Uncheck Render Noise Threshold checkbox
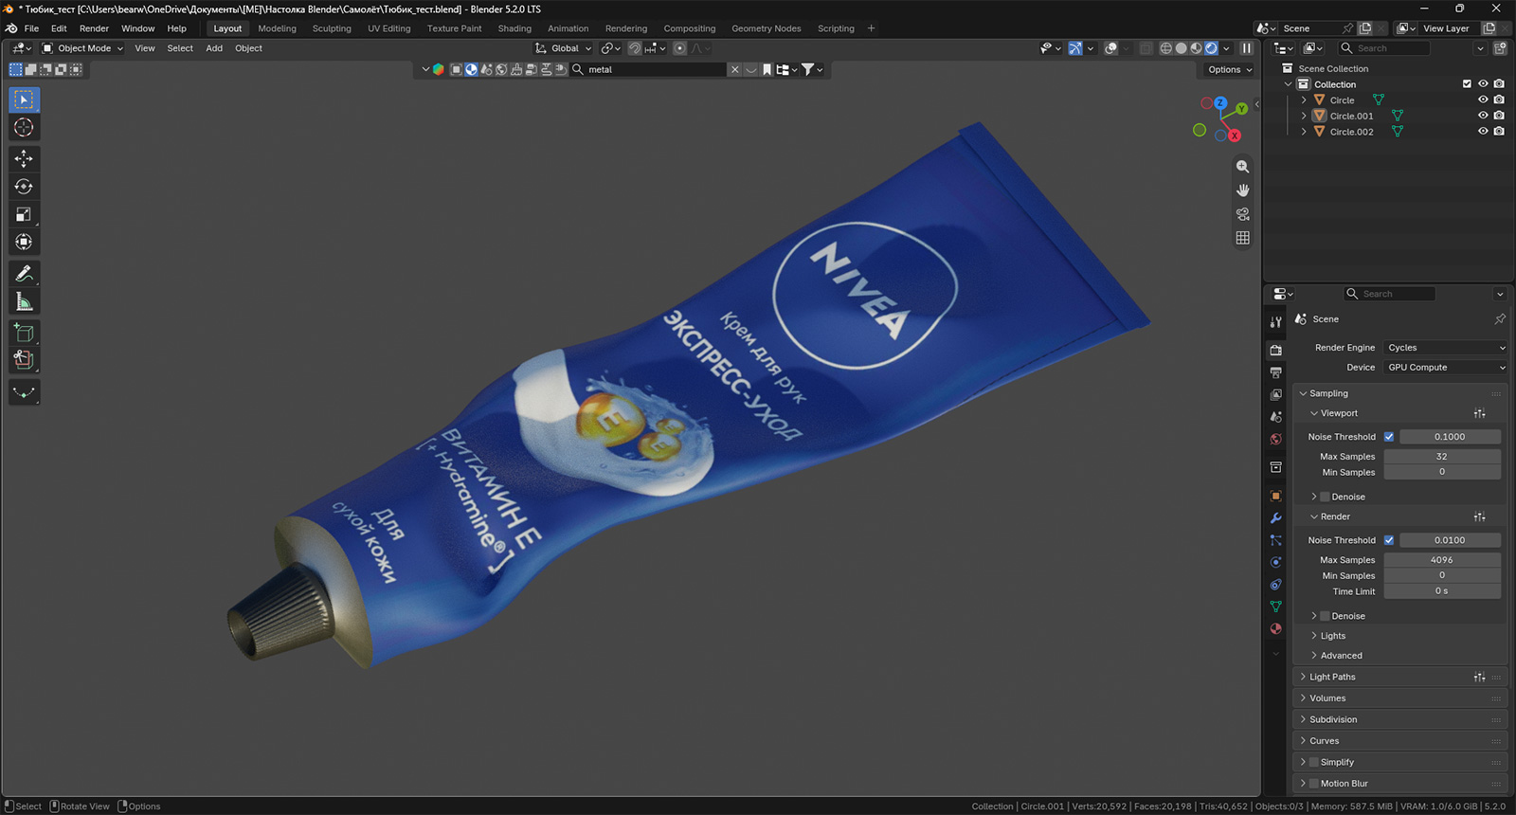Viewport: 1516px width, 815px height. point(1389,540)
